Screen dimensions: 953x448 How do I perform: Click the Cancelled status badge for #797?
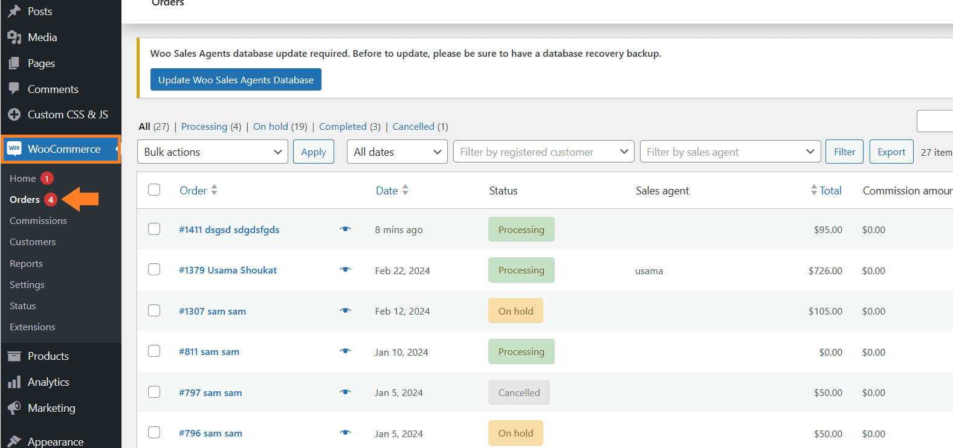pos(519,392)
